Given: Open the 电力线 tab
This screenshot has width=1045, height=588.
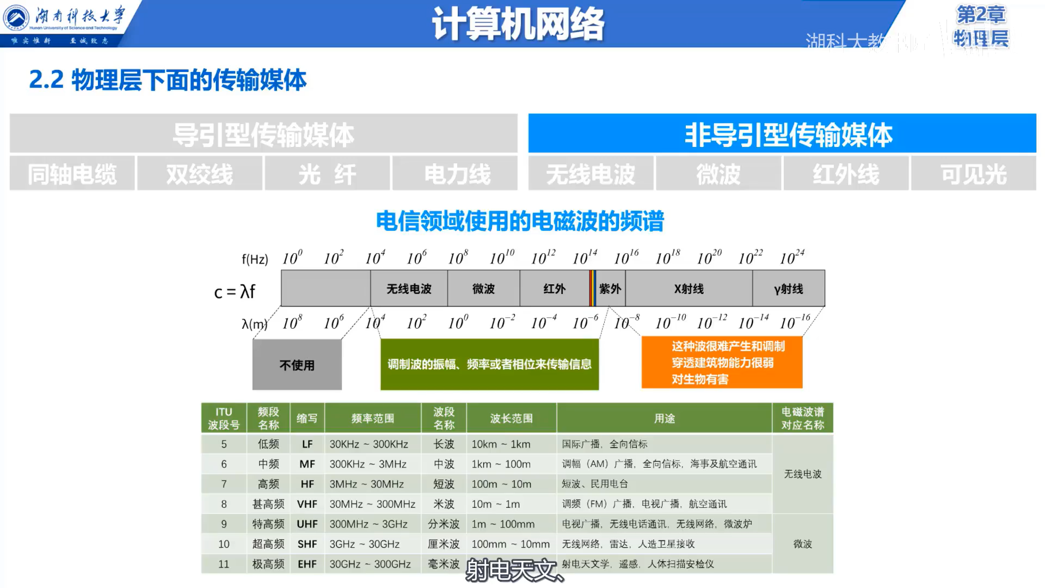Looking at the screenshot, I should click(x=455, y=174).
